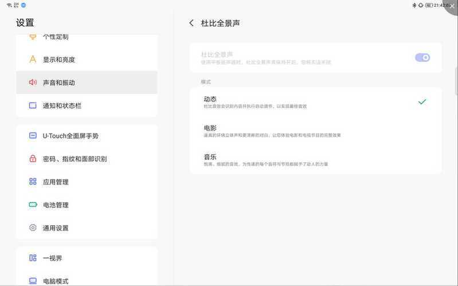Click the 个性定制 orange icon
The width and height of the screenshot is (458, 286).
coord(33,37)
